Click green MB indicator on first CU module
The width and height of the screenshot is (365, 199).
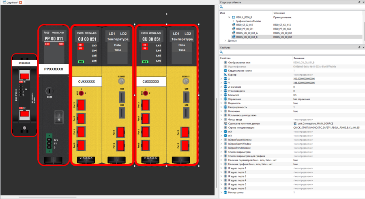click(x=81, y=62)
